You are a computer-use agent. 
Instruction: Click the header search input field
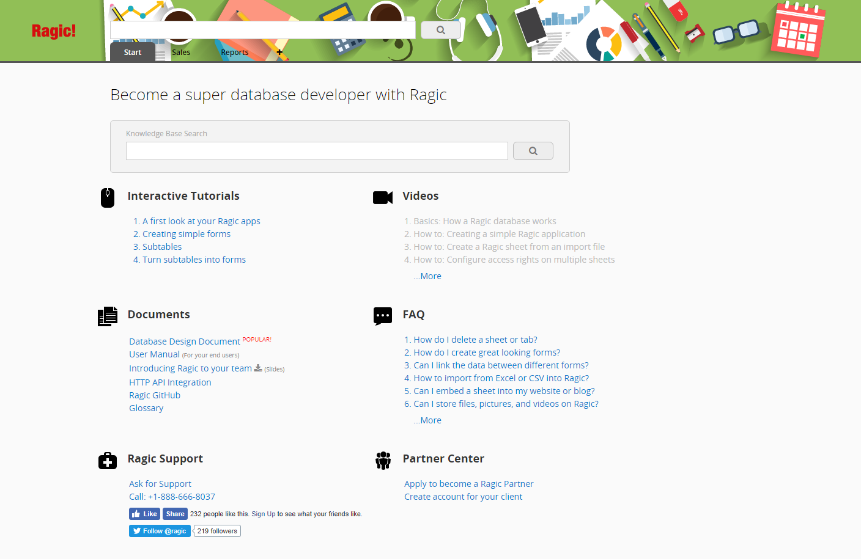(x=263, y=30)
